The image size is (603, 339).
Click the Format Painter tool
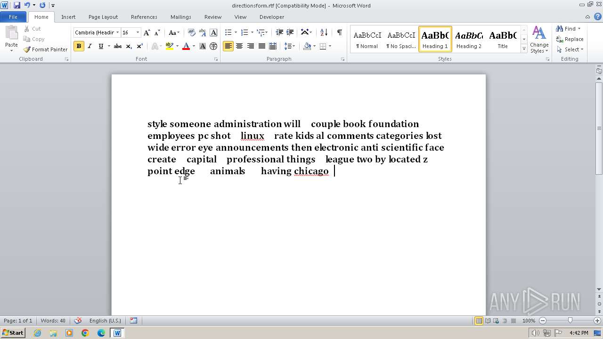[46, 49]
